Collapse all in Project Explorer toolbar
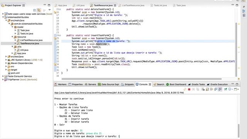The width and height of the screenshot is (247, 139). (35, 10)
